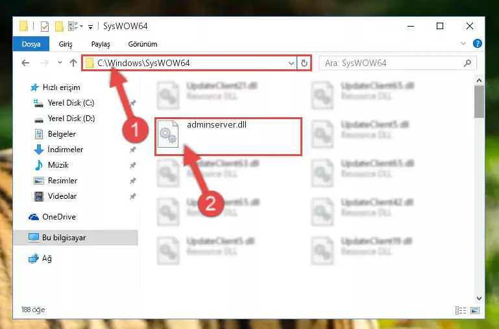This screenshot has height=329, width=499.
Task: Open the blue Help question mark icon
Action: [478, 43]
